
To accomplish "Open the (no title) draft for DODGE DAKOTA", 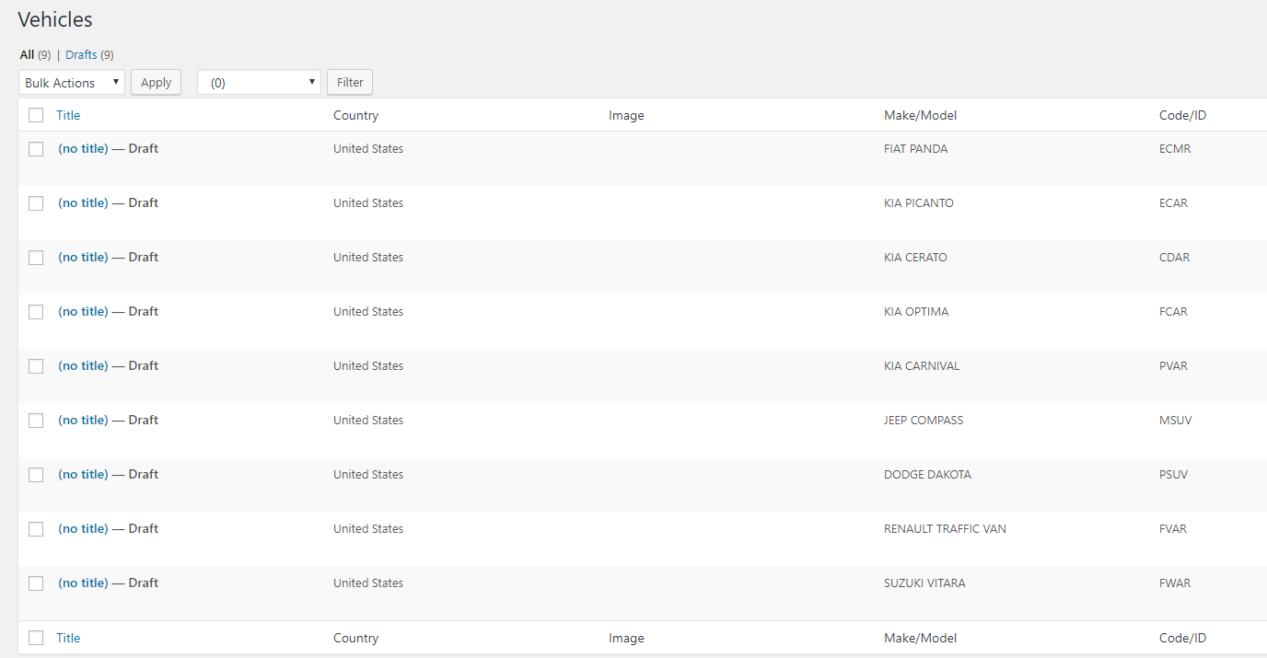I will click(83, 474).
